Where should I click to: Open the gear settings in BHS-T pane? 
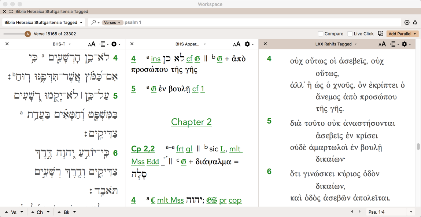[116, 44]
